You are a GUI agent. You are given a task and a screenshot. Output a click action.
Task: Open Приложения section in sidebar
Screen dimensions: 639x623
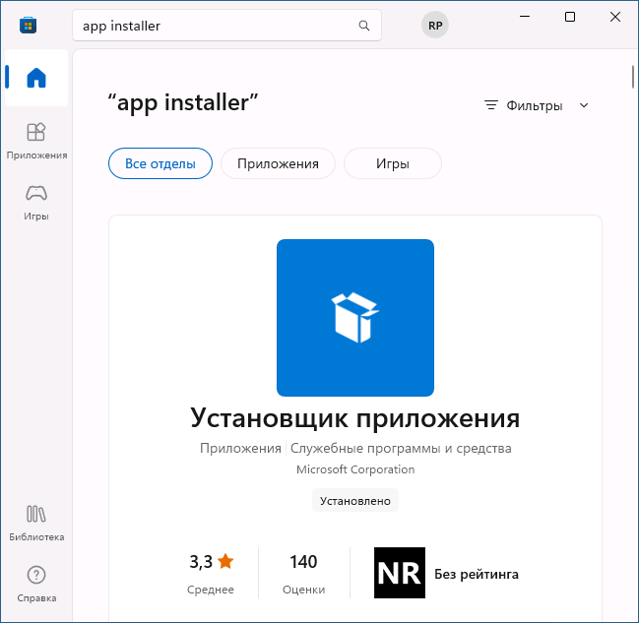tap(36, 141)
